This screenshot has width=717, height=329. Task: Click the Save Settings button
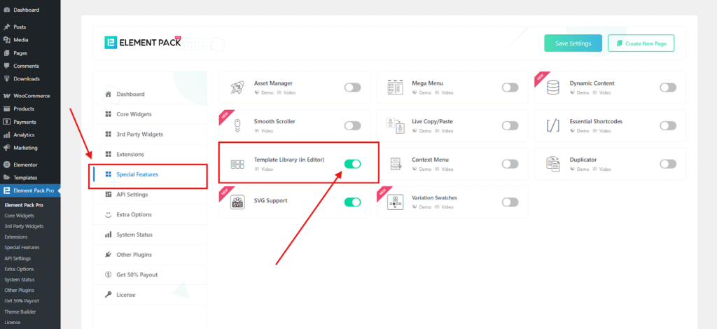click(573, 43)
